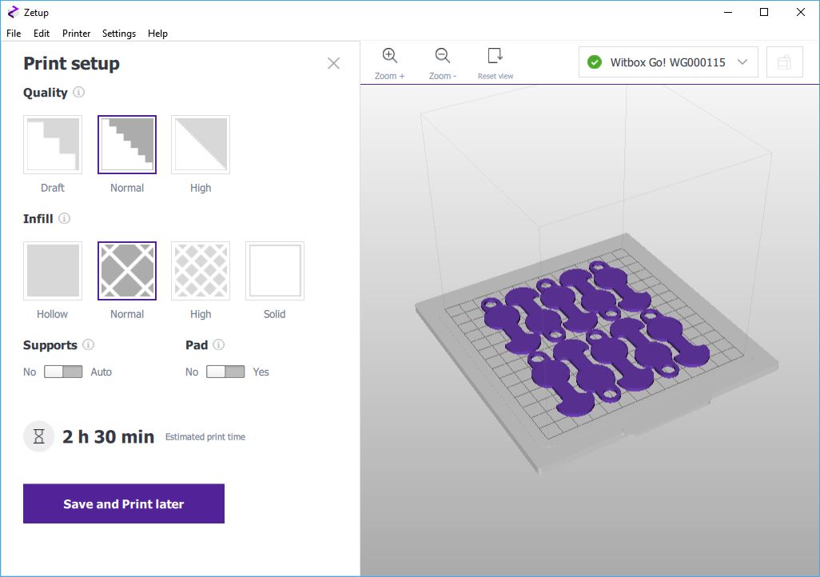Open the Settings menu
Viewport: 820px width, 577px height.
coord(119,34)
